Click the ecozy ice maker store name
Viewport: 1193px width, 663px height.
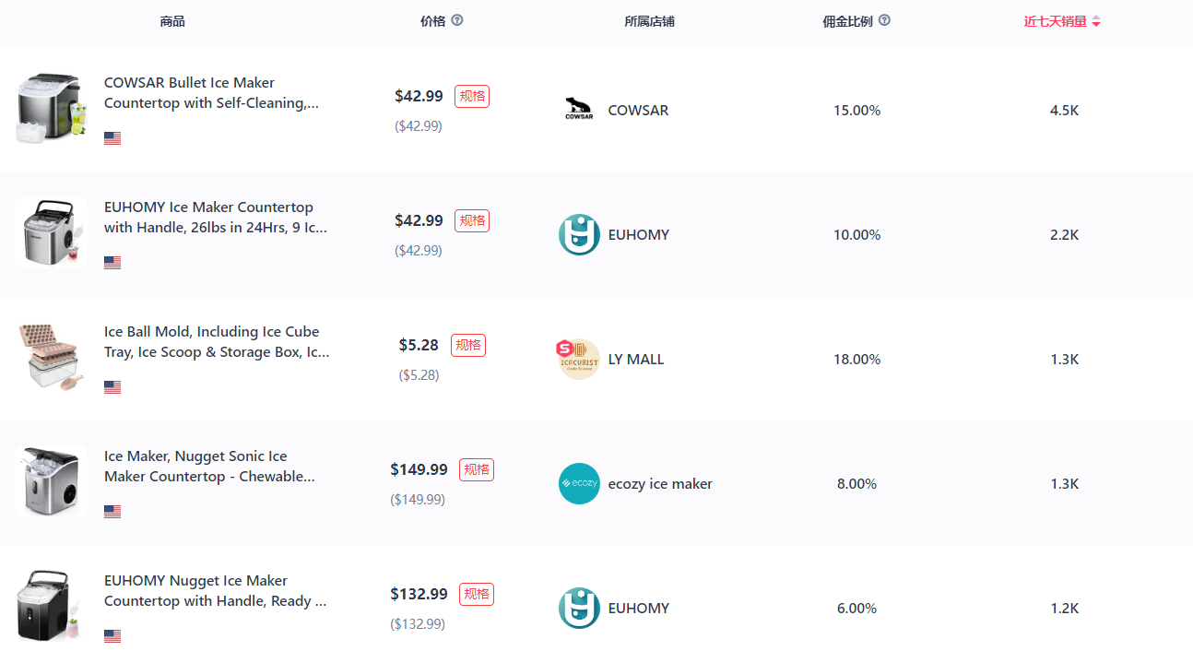point(660,483)
